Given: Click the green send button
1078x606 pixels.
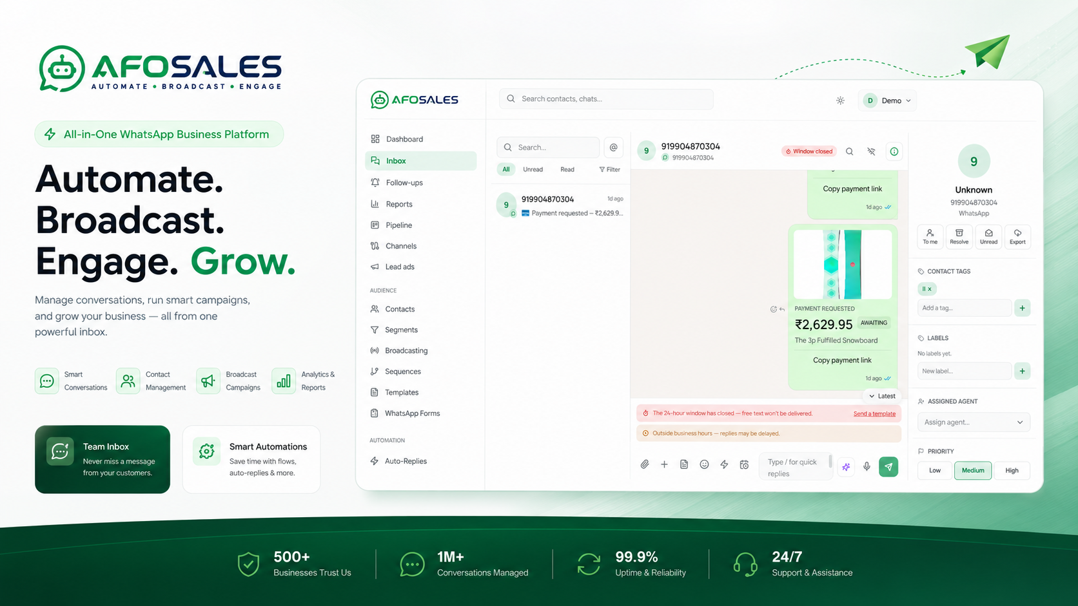Looking at the screenshot, I should pyautogui.click(x=888, y=467).
